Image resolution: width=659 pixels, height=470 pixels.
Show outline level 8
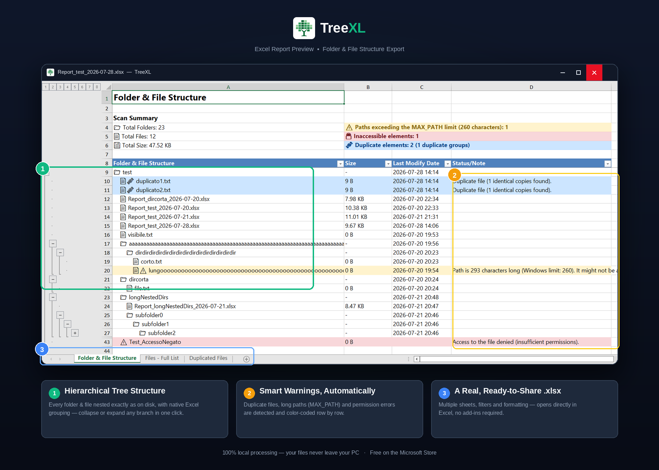click(97, 87)
